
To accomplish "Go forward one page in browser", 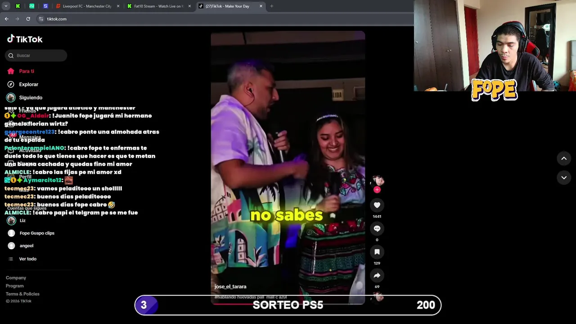I will point(18,19).
